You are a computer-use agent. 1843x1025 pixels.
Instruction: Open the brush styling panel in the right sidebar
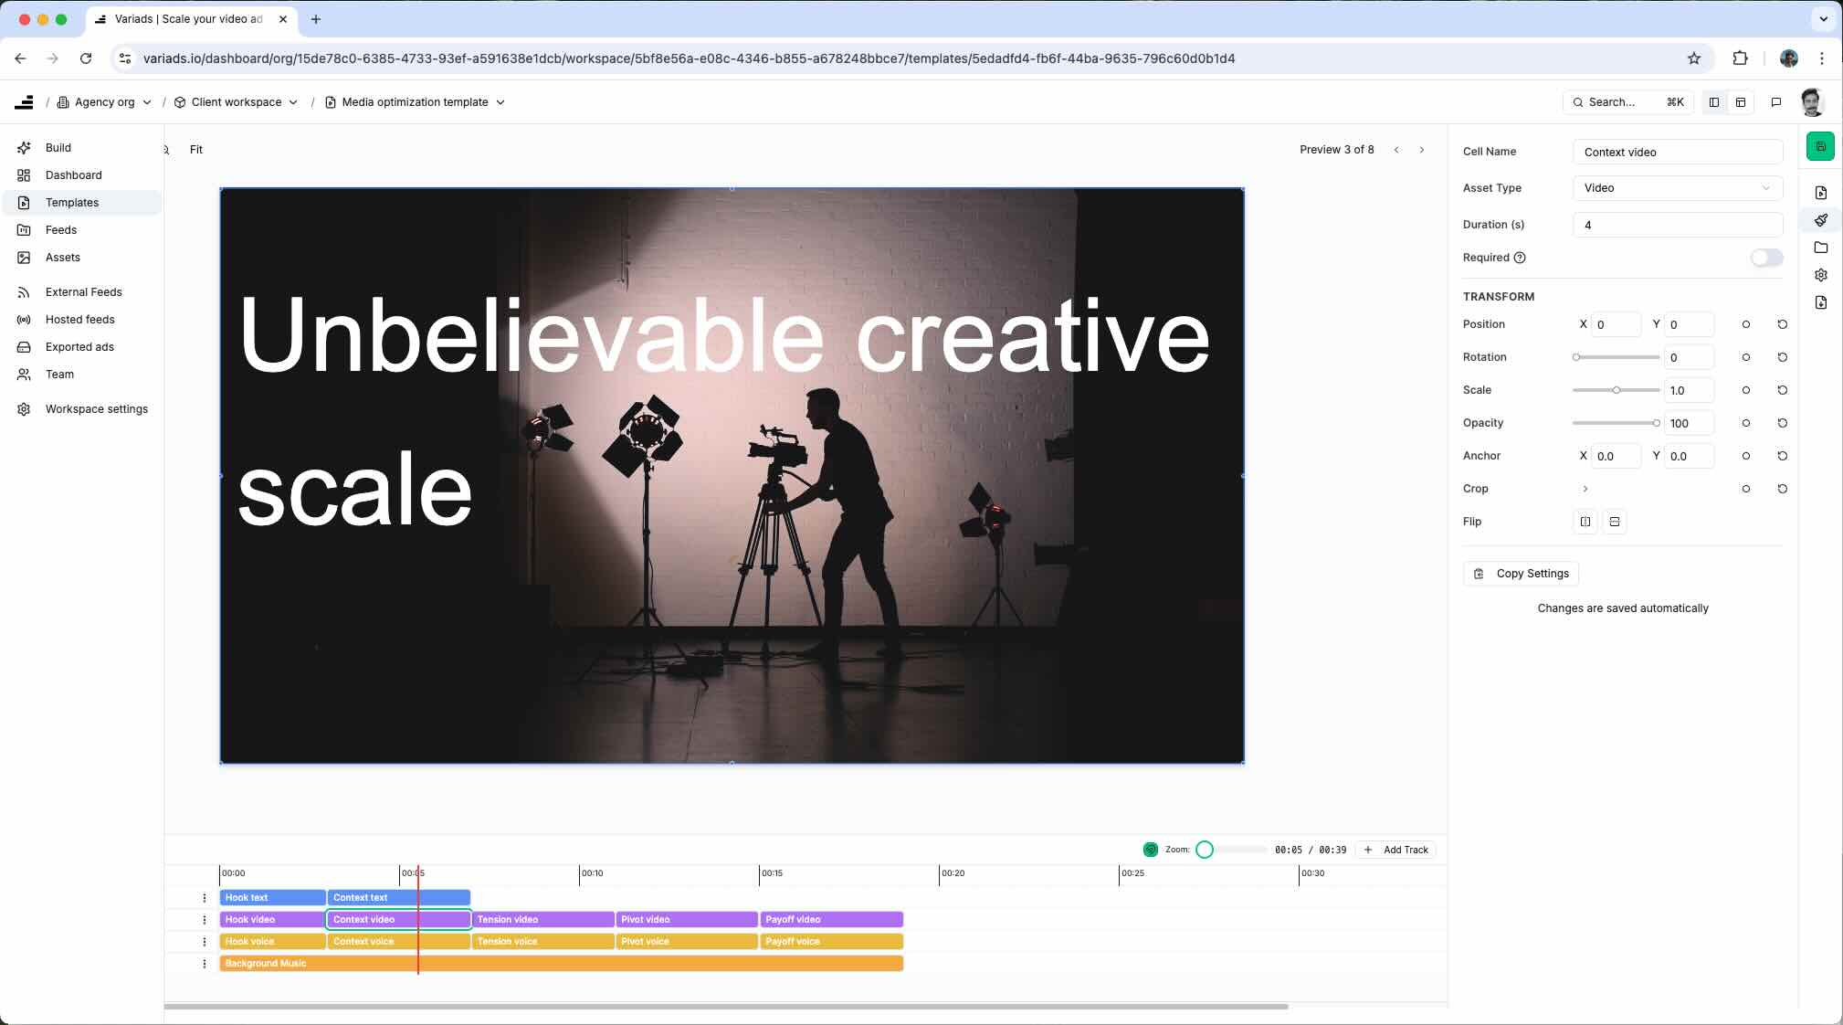pos(1820,219)
